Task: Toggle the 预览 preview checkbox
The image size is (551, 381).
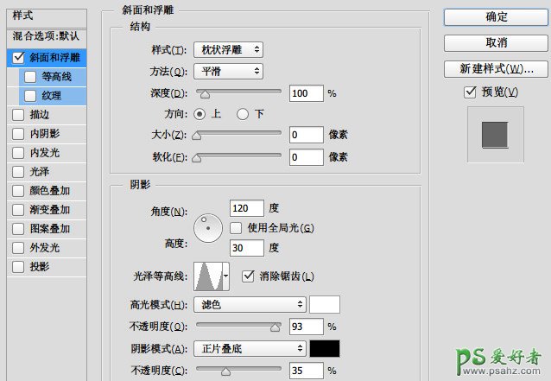Action: point(470,92)
